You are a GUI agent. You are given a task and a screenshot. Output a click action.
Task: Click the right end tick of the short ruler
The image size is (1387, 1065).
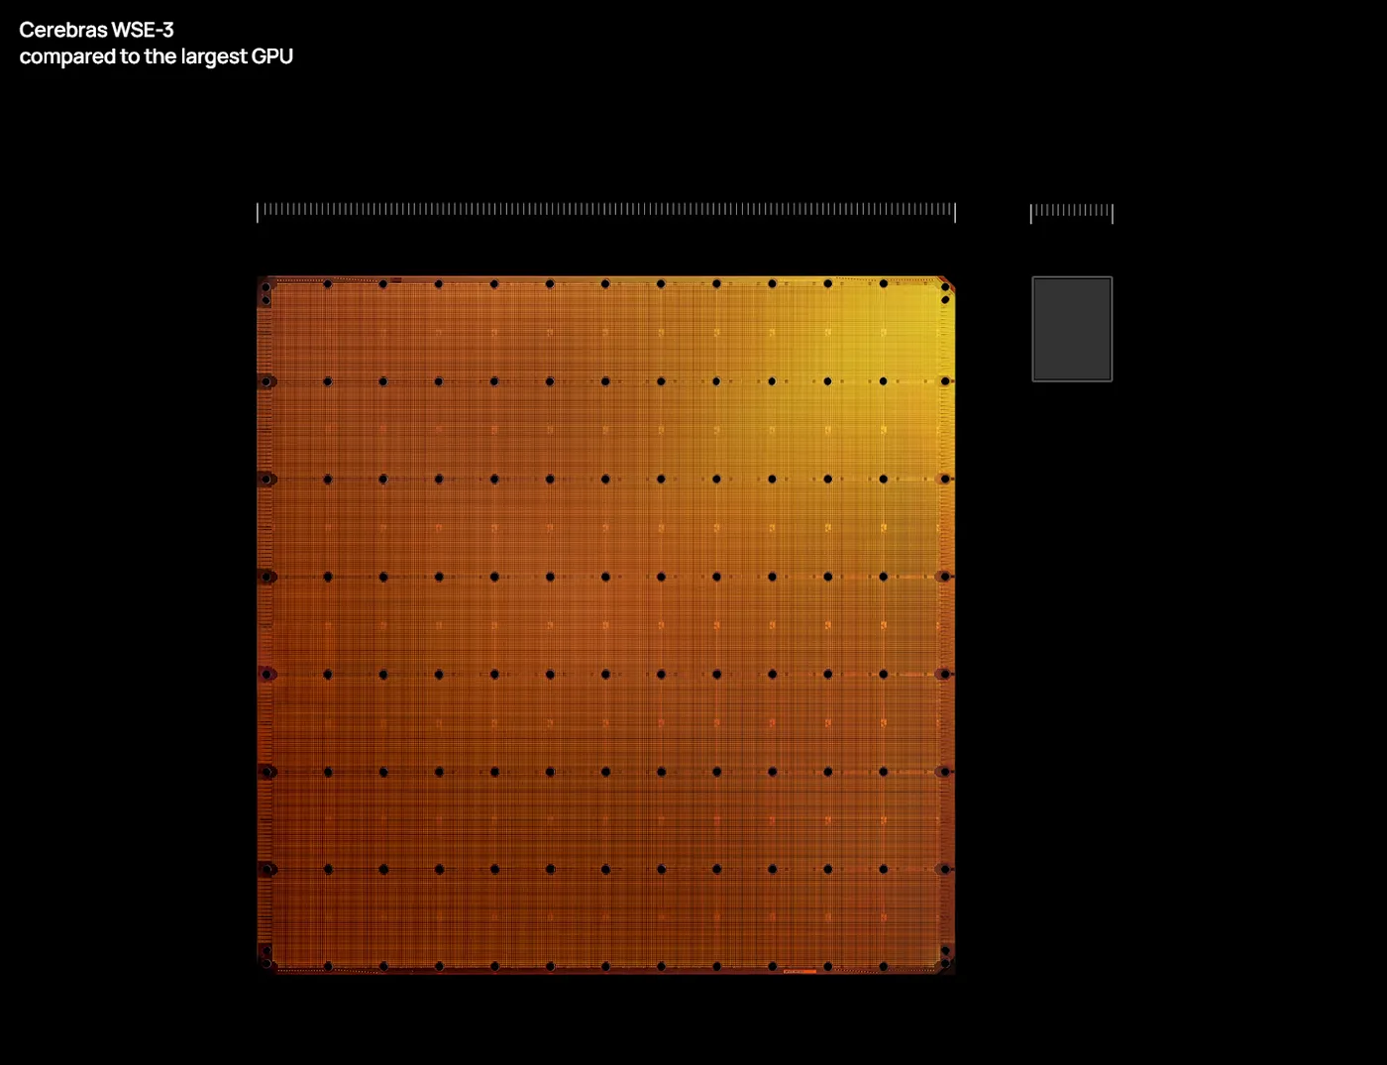click(1113, 213)
